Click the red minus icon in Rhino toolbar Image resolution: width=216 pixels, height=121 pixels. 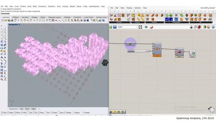pyautogui.click(x=56, y=20)
